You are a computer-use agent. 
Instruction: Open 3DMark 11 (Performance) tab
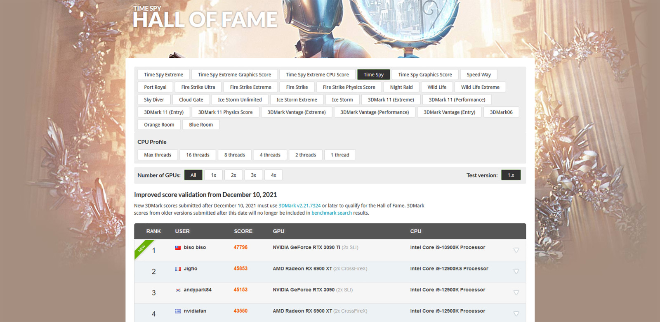pos(457,99)
